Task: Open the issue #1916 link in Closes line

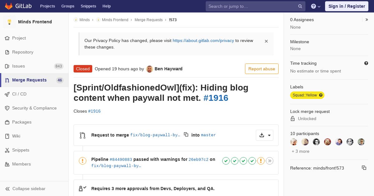Action: coord(94,111)
